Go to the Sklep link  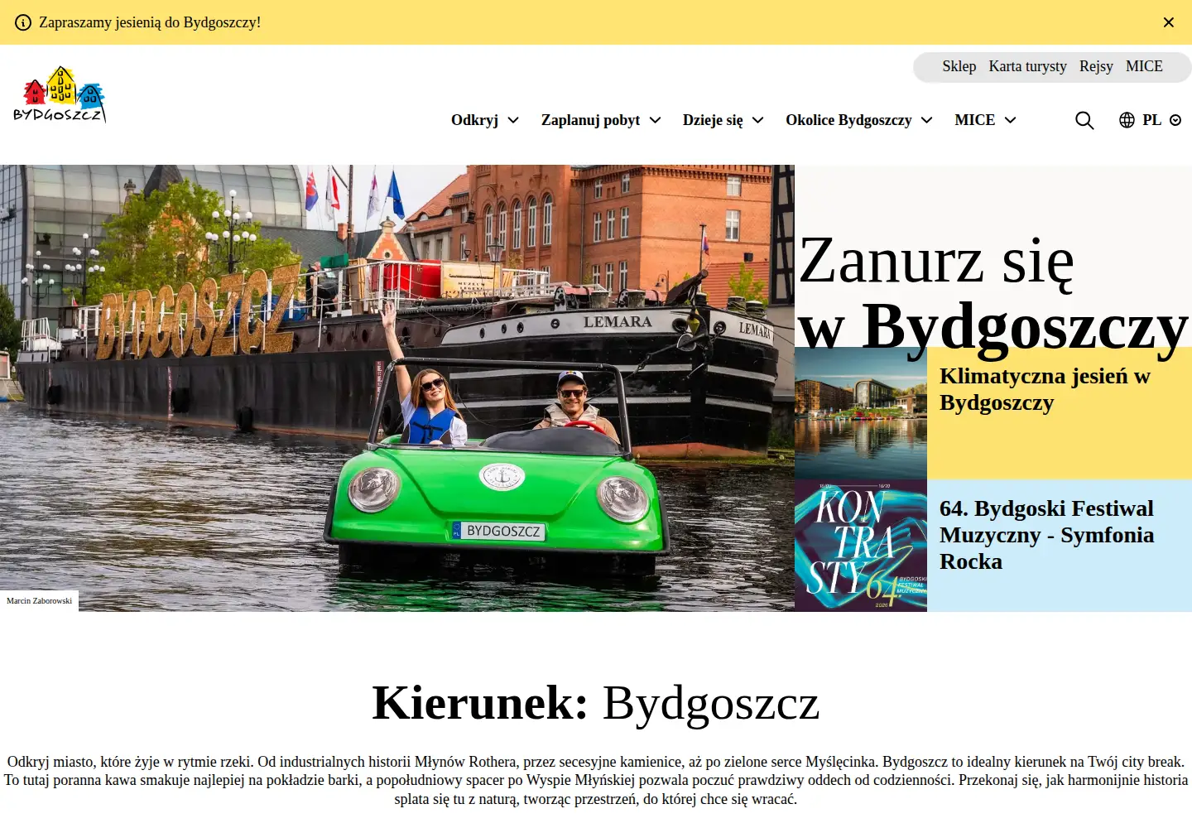pos(959,66)
